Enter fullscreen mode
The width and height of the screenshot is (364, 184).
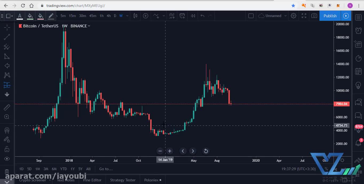click(304, 16)
